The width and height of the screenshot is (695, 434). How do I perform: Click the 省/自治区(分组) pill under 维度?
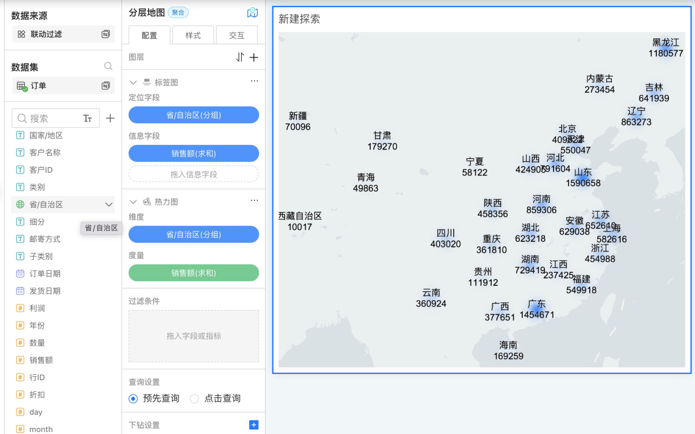[194, 234]
